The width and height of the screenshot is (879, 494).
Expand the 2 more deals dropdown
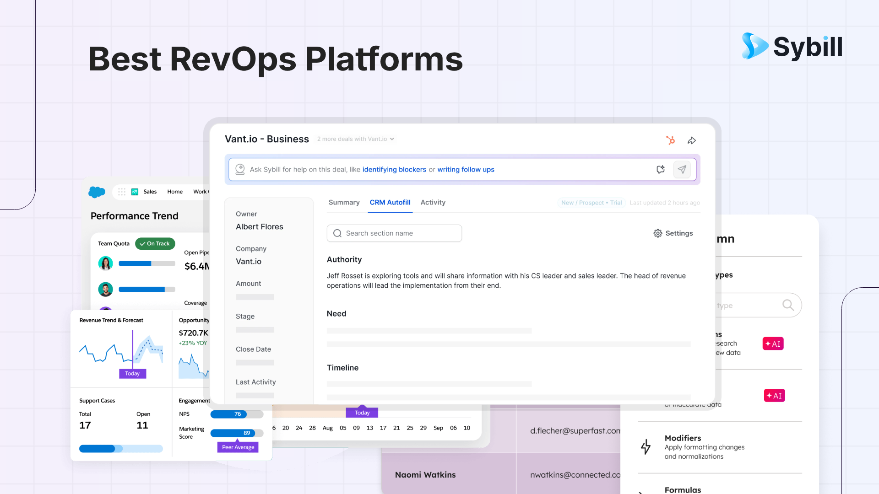(x=356, y=139)
